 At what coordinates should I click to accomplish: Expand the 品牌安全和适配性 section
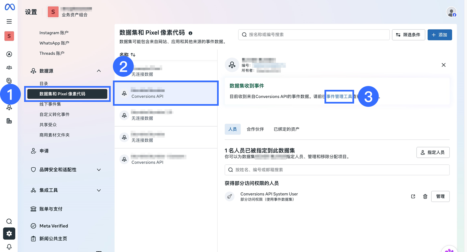point(99,170)
